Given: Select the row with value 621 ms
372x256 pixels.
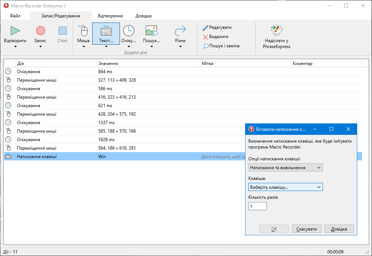Looking at the screenshot, I should coord(183,105).
